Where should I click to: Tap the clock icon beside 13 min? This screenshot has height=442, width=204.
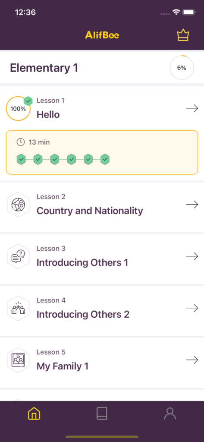tap(21, 142)
